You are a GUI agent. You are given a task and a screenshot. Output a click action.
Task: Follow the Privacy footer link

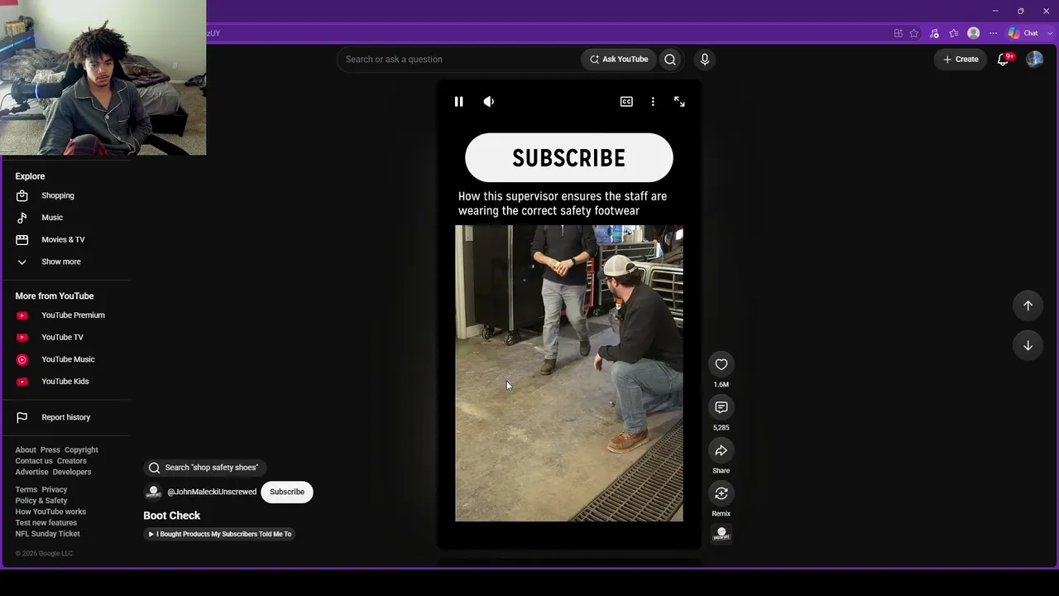pyautogui.click(x=55, y=490)
